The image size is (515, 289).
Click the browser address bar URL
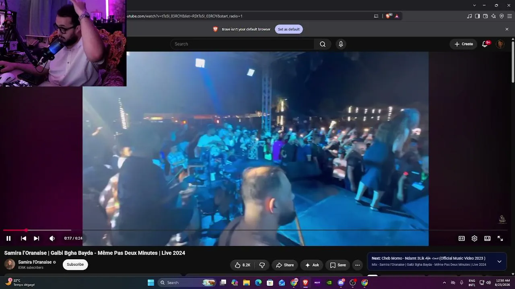pos(185,16)
